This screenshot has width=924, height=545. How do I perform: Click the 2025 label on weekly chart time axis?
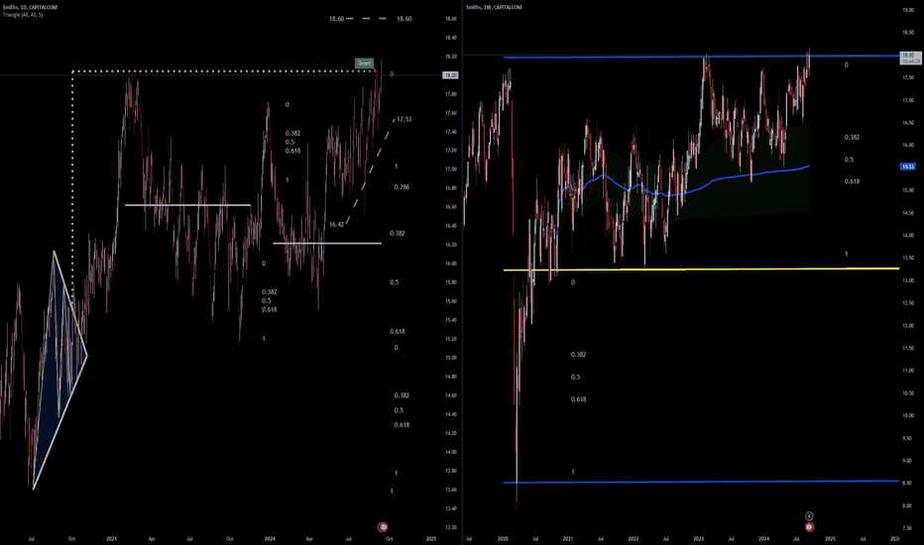(x=830, y=538)
